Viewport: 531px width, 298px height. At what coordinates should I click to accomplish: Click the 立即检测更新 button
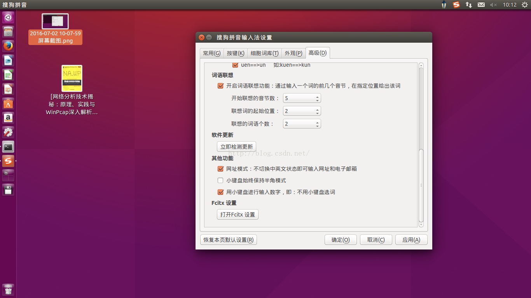(236, 147)
